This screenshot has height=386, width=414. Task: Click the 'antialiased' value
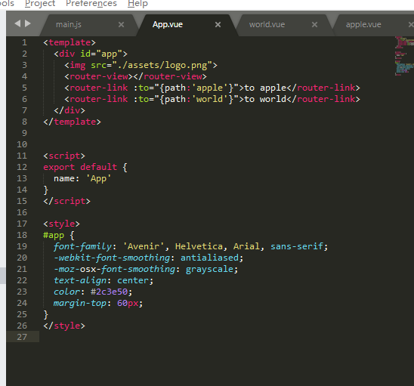pos(209,258)
